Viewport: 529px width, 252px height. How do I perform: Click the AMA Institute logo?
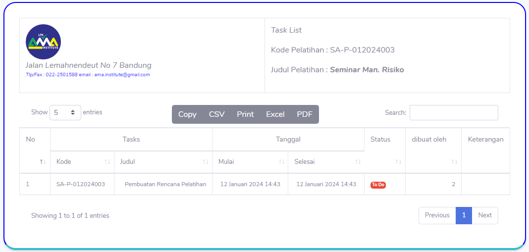[43, 42]
